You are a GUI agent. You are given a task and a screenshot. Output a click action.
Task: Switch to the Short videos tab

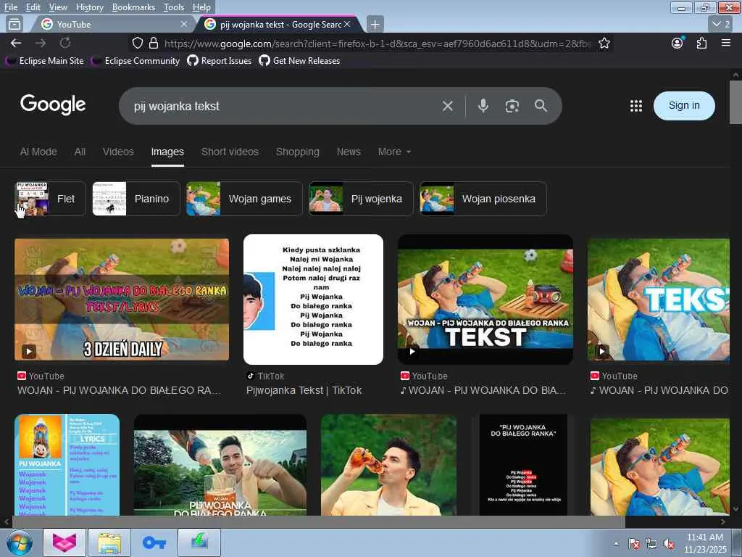click(230, 152)
